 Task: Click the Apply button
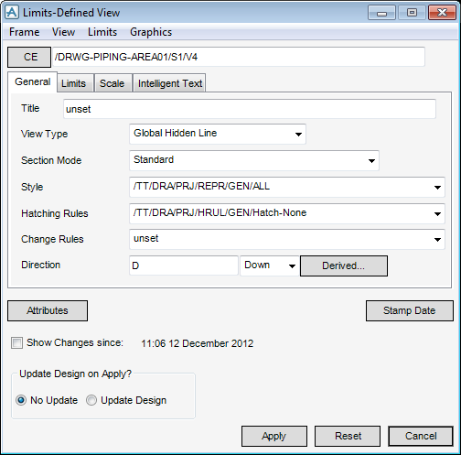274,436
